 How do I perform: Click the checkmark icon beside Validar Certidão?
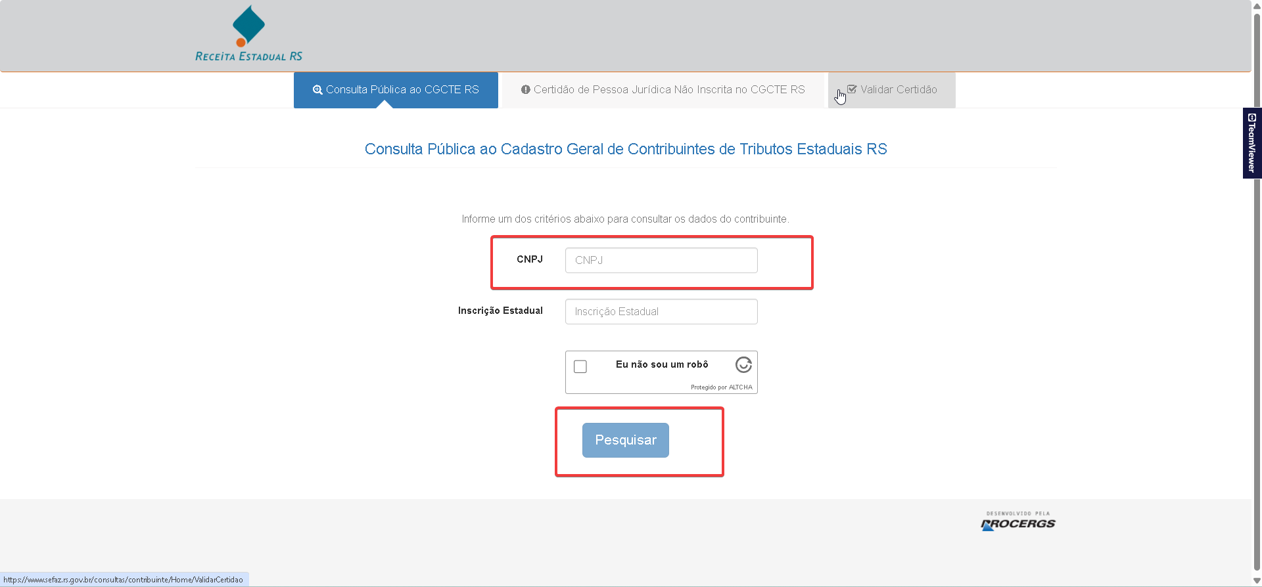(x=852, y=89)
